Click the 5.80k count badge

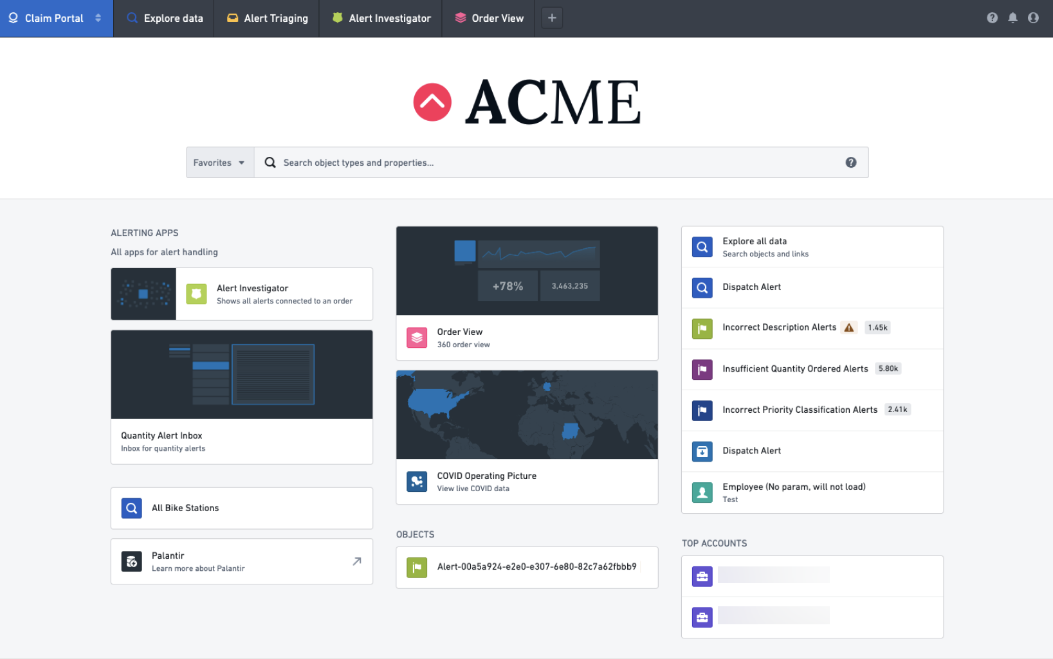tap(888, 368)
